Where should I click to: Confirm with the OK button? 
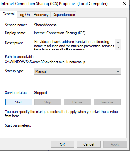click(62, 144)
